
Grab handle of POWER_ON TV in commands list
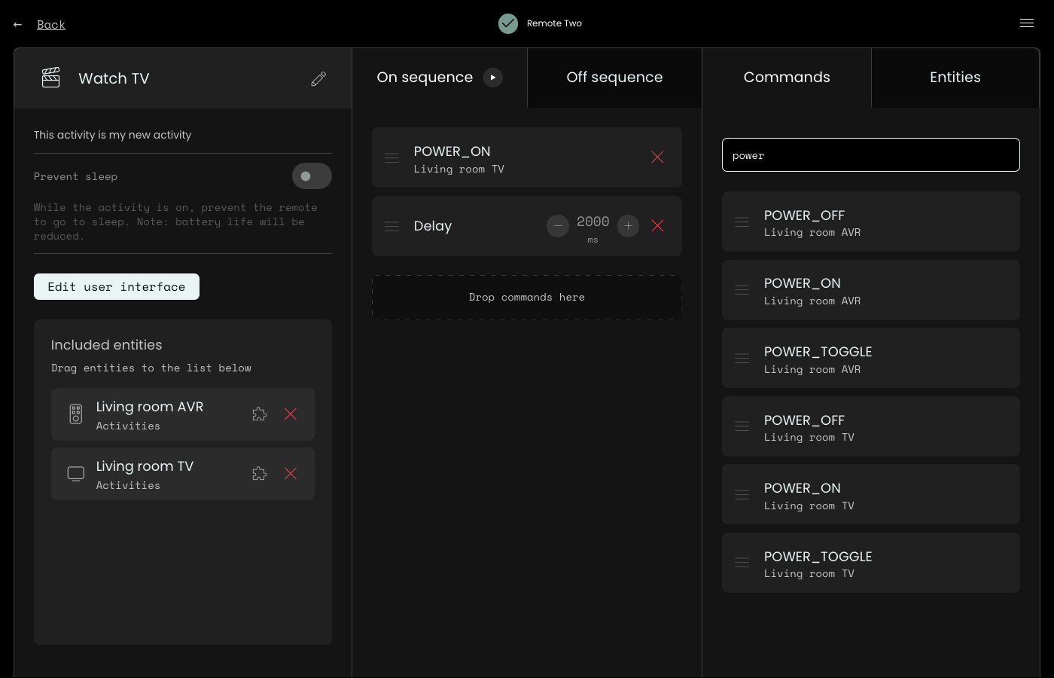tap(742, 495)
